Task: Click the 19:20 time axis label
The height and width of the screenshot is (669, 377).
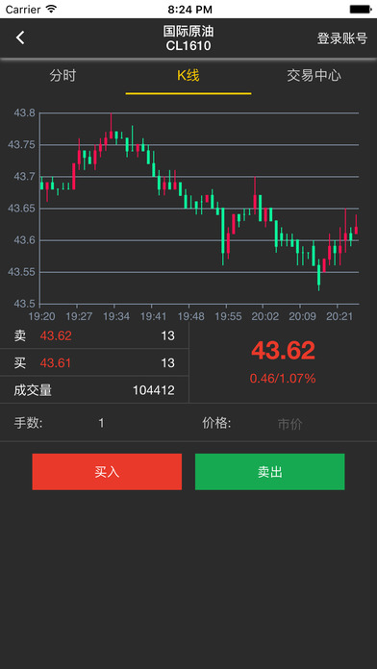Action: click(41, 316)
